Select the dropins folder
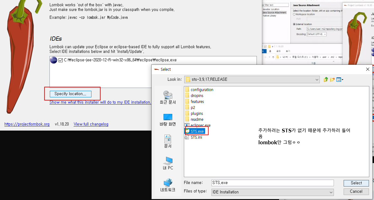 pos(194,95)
